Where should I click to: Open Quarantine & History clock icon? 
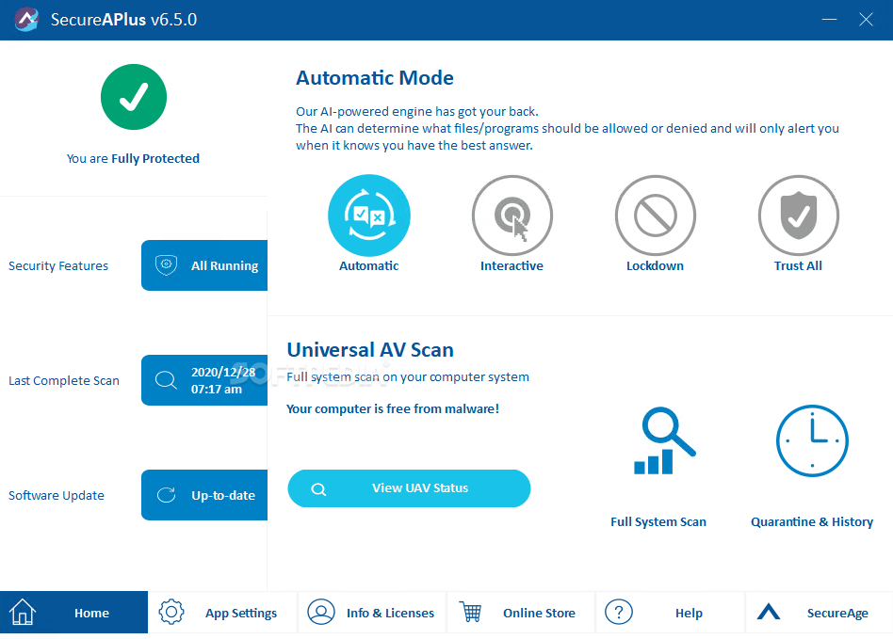click(812, 440)
